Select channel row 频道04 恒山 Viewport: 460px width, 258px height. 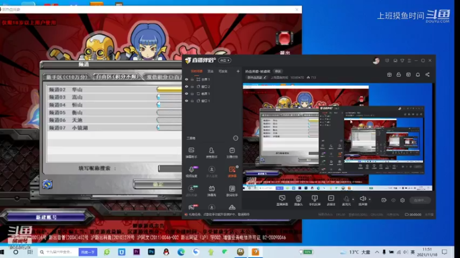pos(114,105)
